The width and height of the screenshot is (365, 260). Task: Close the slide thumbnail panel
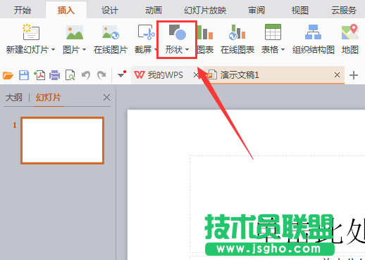[106, 98]
